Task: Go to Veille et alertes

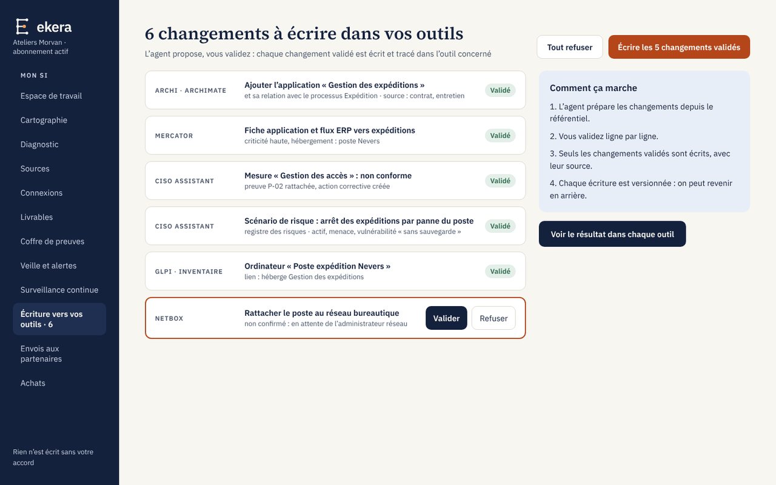Action: click(x=59, y=266)
